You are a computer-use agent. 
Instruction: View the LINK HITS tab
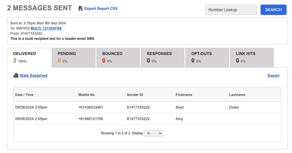click(252, 58)
